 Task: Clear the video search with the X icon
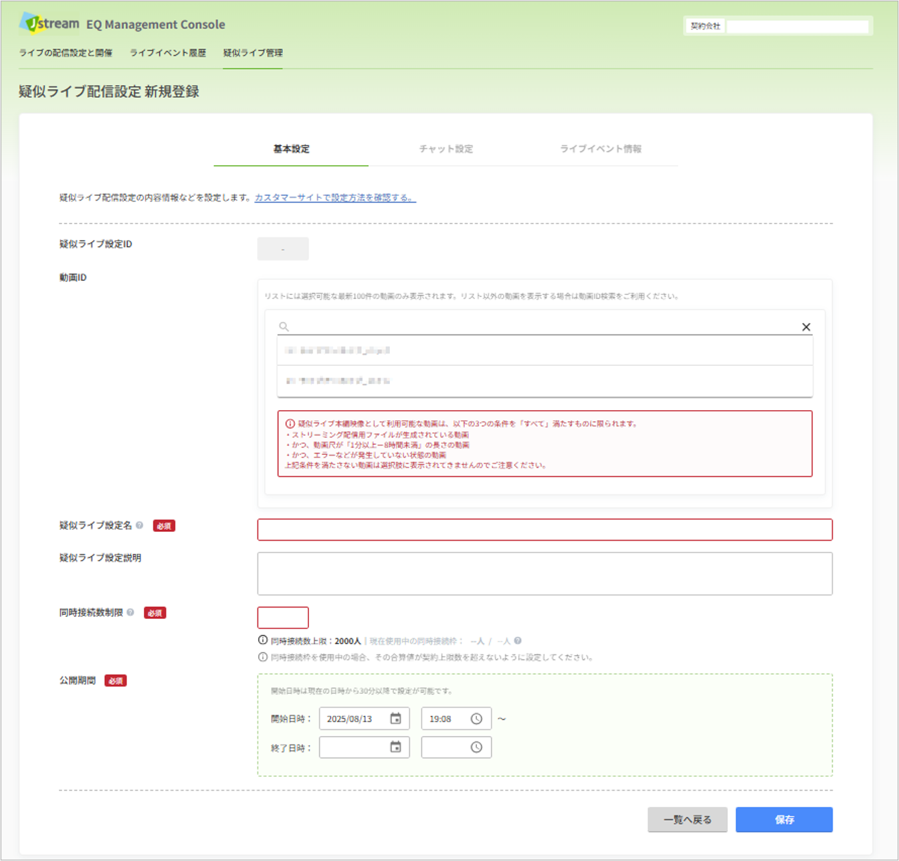806,327
